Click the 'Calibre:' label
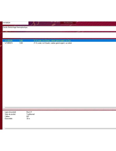The height and width of the screenshot is (151, 116). pyautogui.click(x=7, y=117)
